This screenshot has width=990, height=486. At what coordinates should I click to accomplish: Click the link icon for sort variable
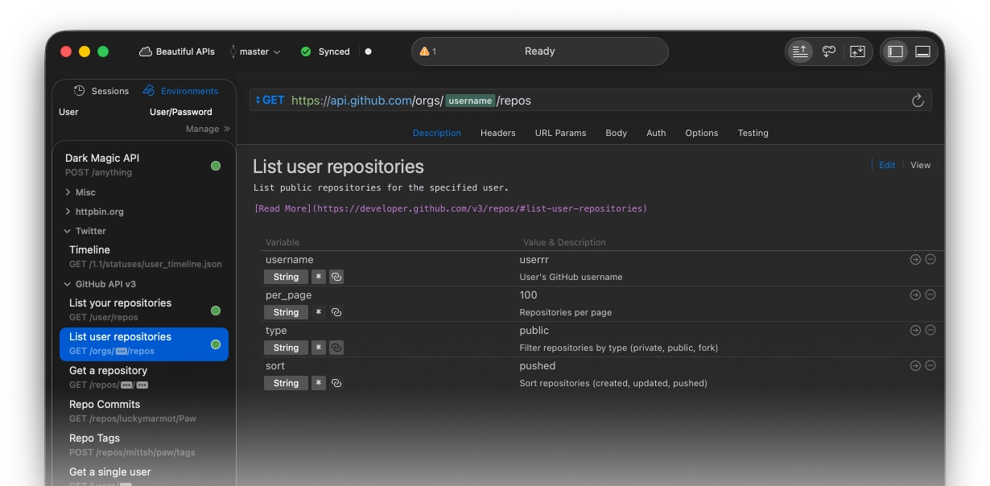pyautogui.click(x=336, y=383)
